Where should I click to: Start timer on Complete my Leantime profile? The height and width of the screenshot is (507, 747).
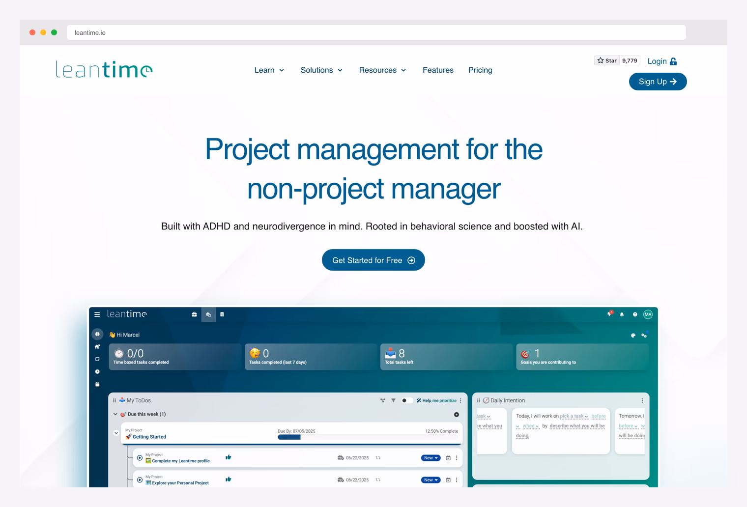[140, 458]
